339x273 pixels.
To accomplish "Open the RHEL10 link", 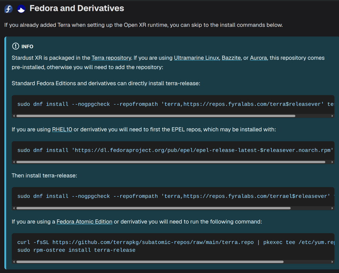I will (62, 129).
